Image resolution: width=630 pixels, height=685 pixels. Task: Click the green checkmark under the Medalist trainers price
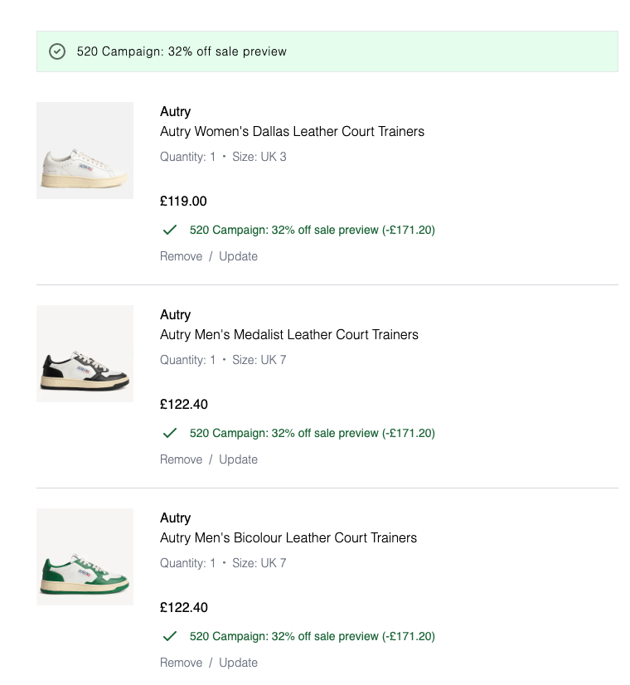[170, 433]
